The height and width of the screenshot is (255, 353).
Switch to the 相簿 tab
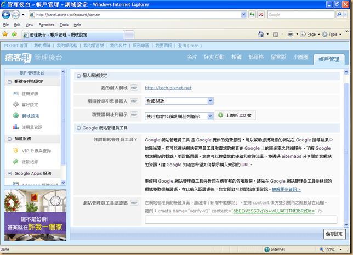[x=236, y=57]
